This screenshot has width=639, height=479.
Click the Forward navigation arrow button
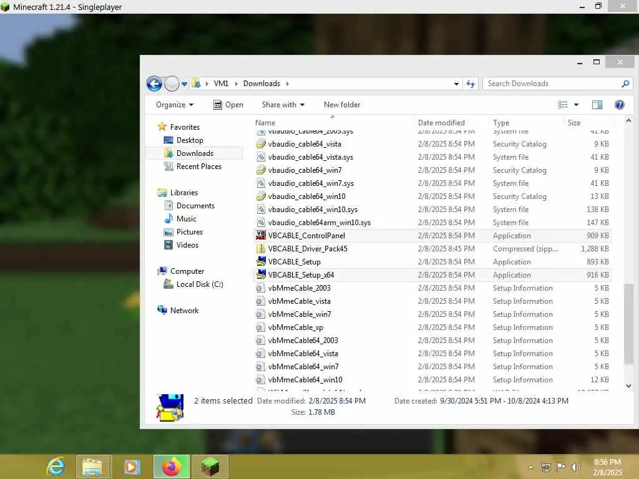(x=172, y=84)
